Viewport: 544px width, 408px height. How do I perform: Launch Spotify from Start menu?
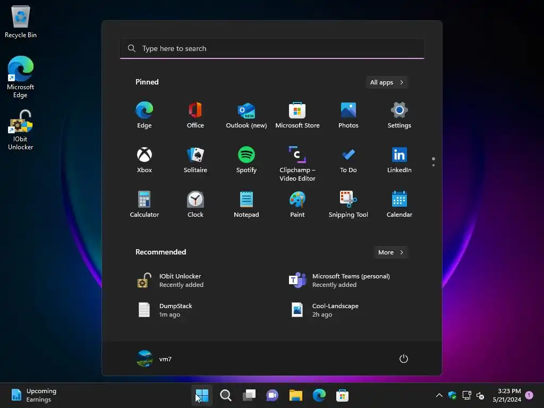click(246, 160)
